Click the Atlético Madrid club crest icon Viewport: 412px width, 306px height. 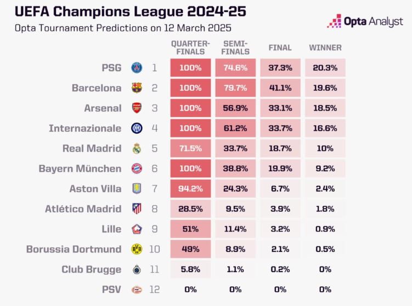point(136,209)
